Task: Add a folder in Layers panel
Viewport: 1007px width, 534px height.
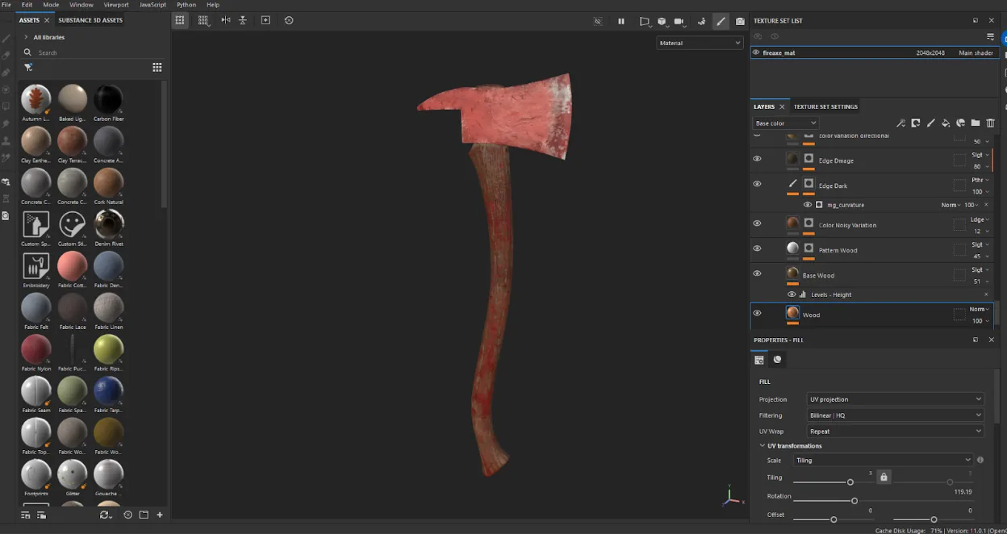Action: point(976,123)
